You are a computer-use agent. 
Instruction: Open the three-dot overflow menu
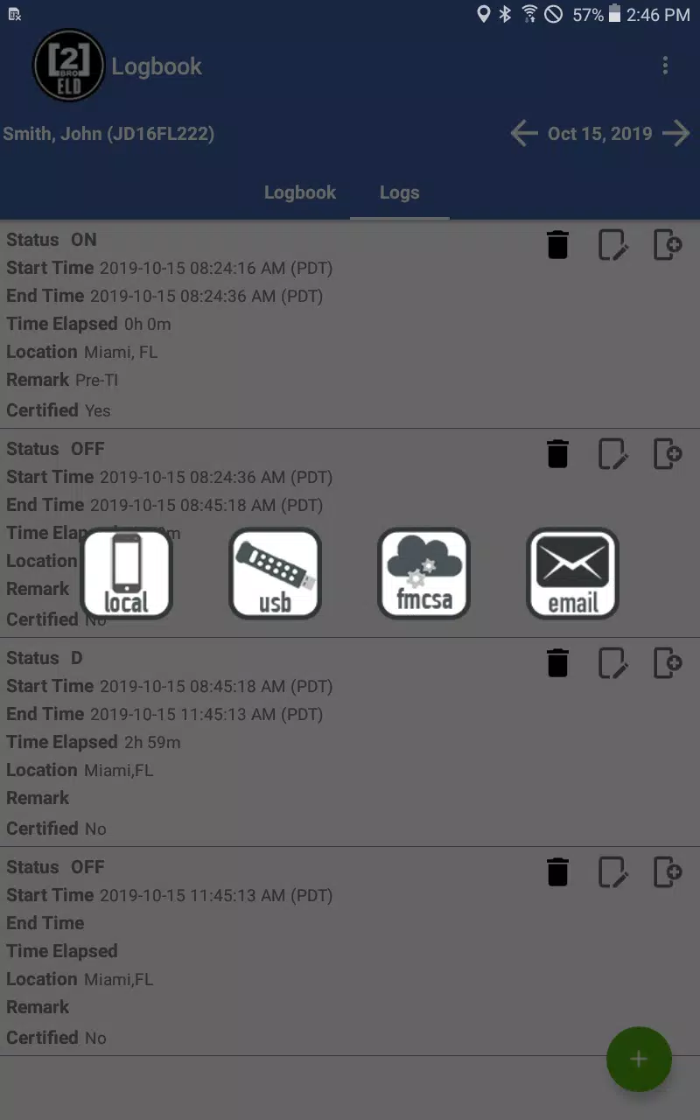point(665,66)
